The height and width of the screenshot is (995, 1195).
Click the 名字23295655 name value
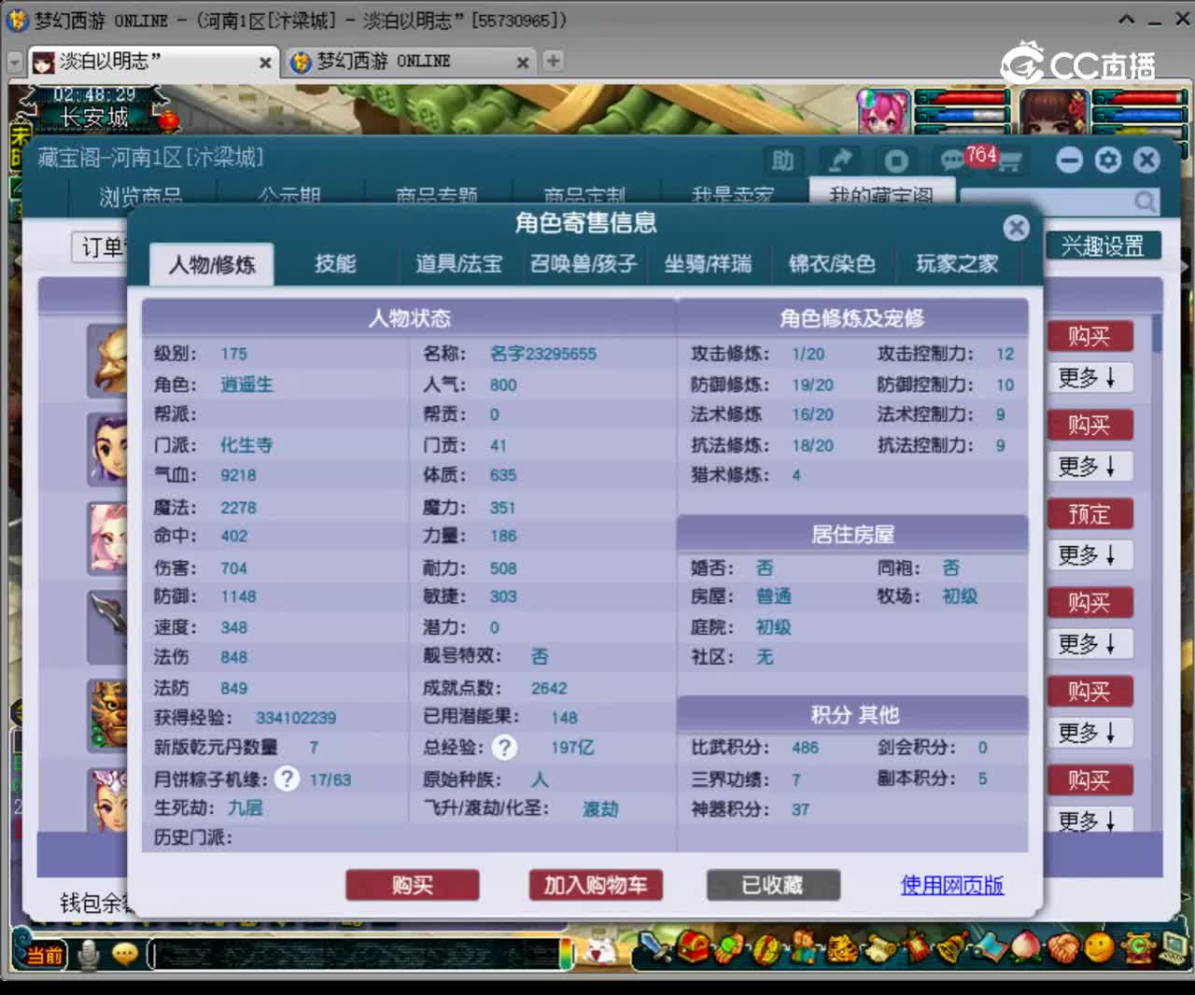(x=543, y=354)
